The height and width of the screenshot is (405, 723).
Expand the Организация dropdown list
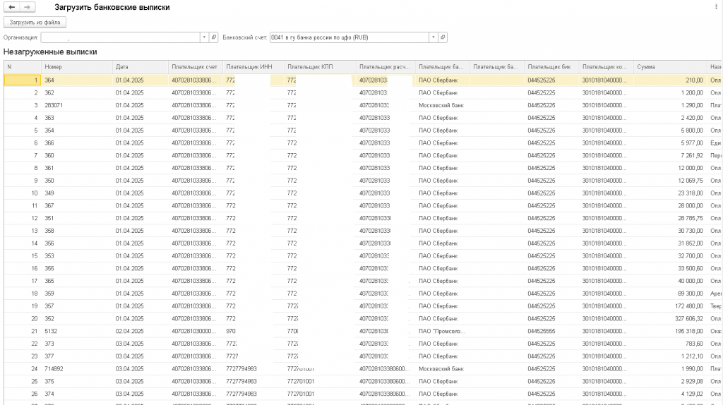(204, 37)
